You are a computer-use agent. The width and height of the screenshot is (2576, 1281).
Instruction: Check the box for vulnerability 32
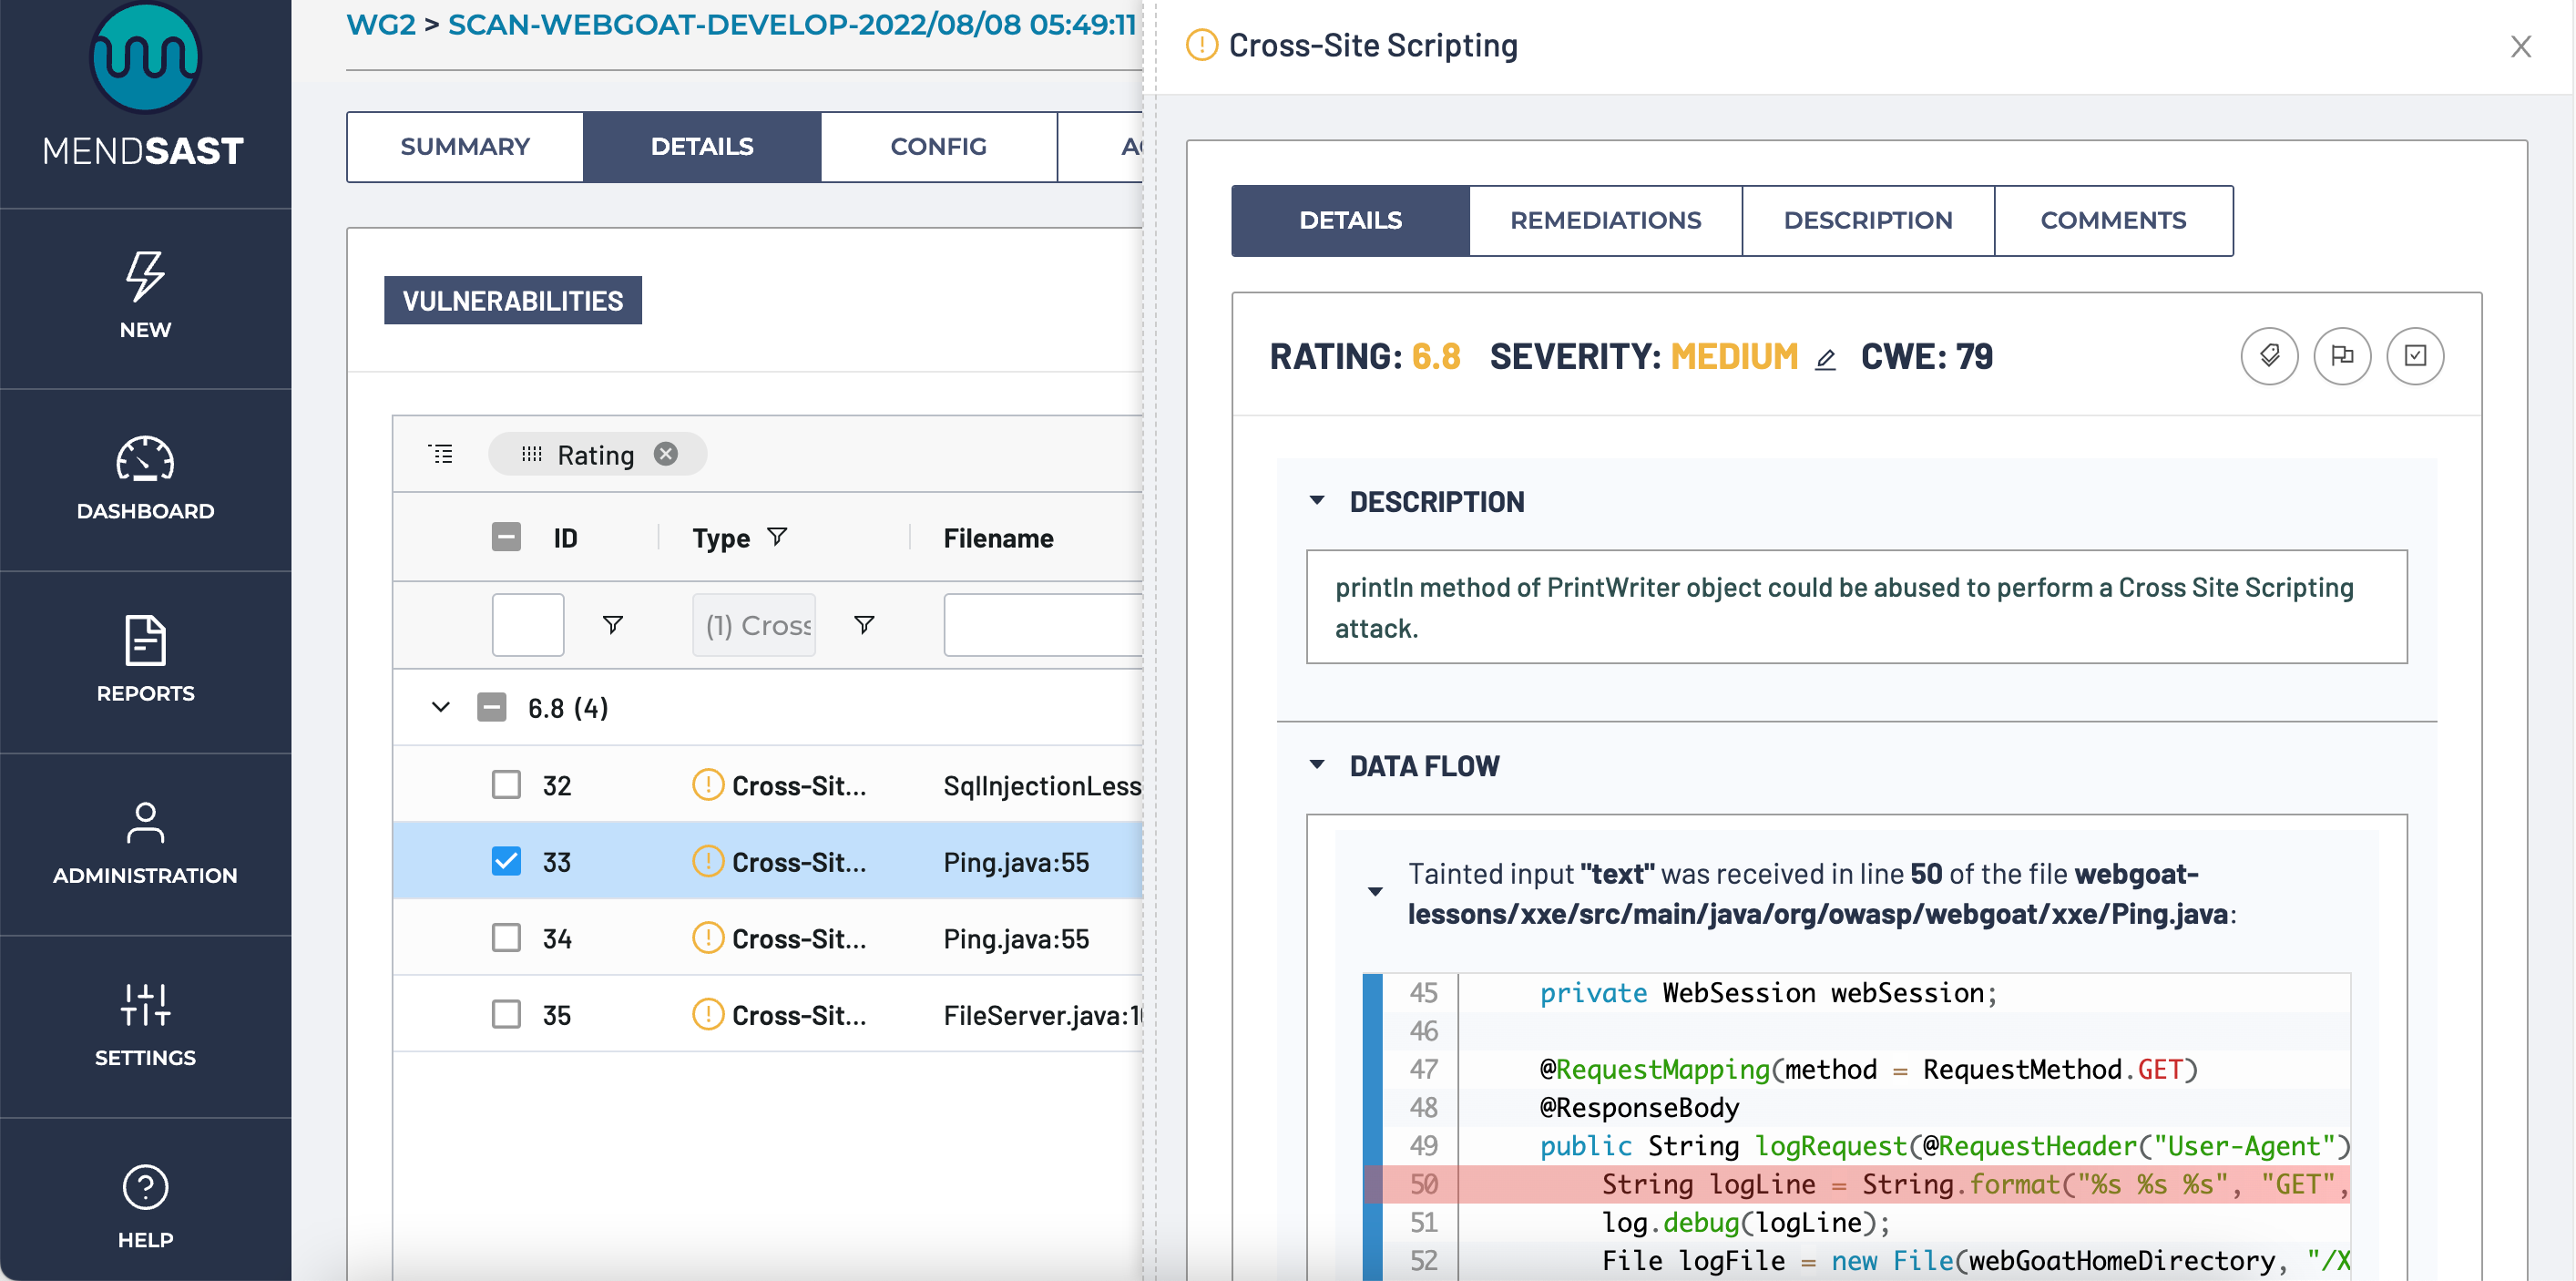[506, 785]
